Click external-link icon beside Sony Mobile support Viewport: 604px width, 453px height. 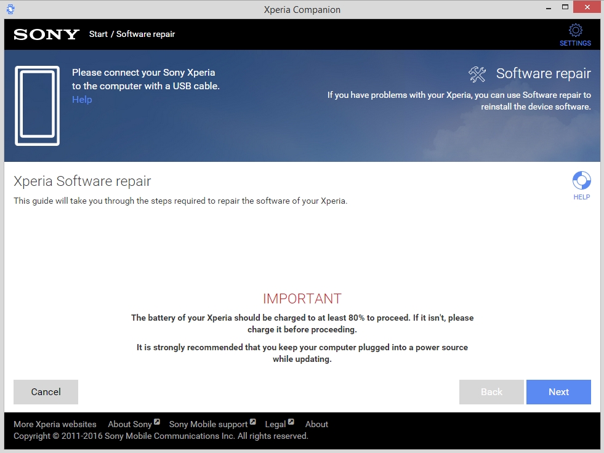point(253,422)
